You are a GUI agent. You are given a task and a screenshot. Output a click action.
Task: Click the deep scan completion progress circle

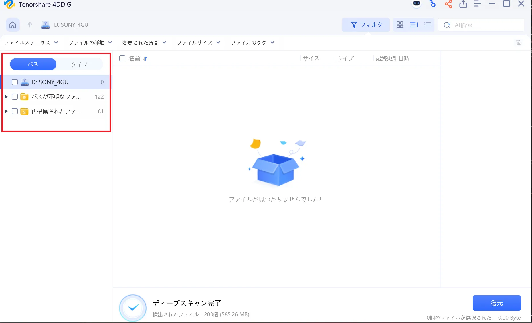pyautogui.click(x=132, y=308)
